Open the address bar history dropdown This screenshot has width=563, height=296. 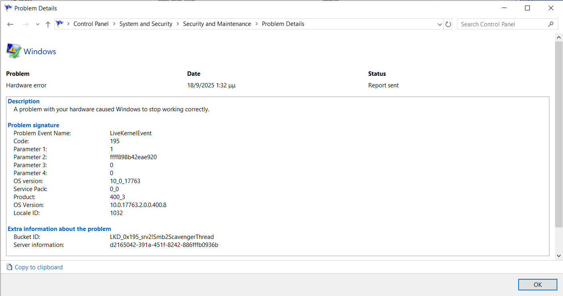[x=440, y=24]
